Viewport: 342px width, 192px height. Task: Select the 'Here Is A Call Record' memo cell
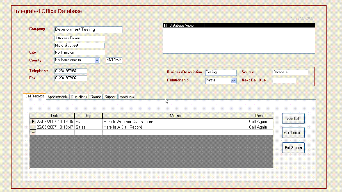click(175, 127)
